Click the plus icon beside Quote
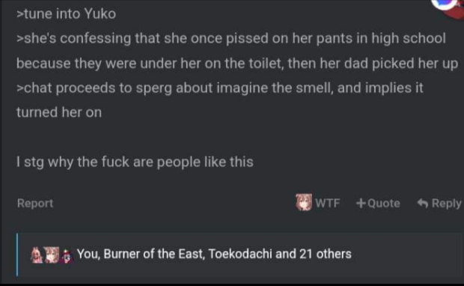Image resolution: width=464 pixels, height=286 pixels. (361, 203)
